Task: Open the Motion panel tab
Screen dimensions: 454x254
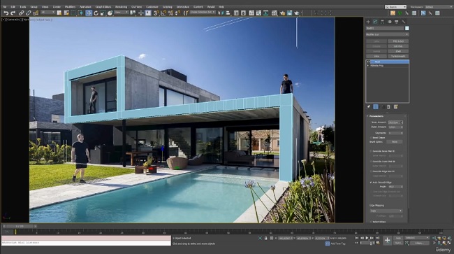Action: [390, 22]
